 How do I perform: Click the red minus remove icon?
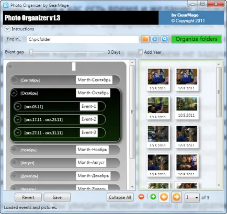click(x=141, y=197)
